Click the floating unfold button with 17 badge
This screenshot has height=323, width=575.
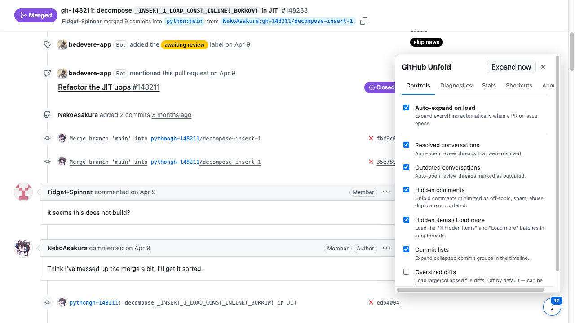click(x=552, y=307)
